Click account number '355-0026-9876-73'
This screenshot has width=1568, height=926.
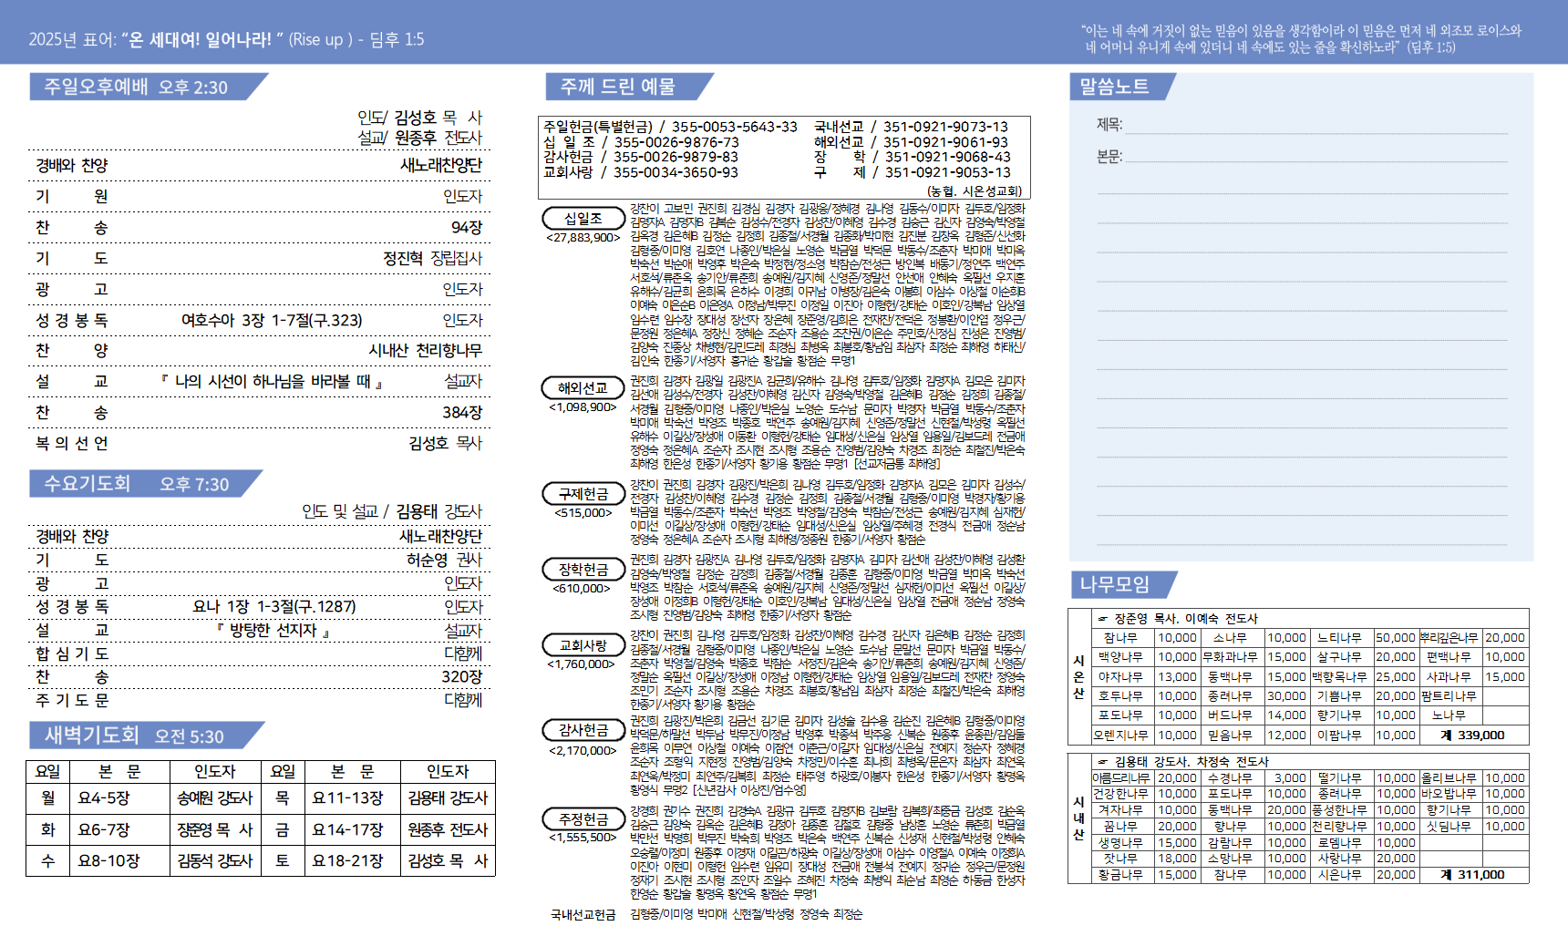coord(676,142)
